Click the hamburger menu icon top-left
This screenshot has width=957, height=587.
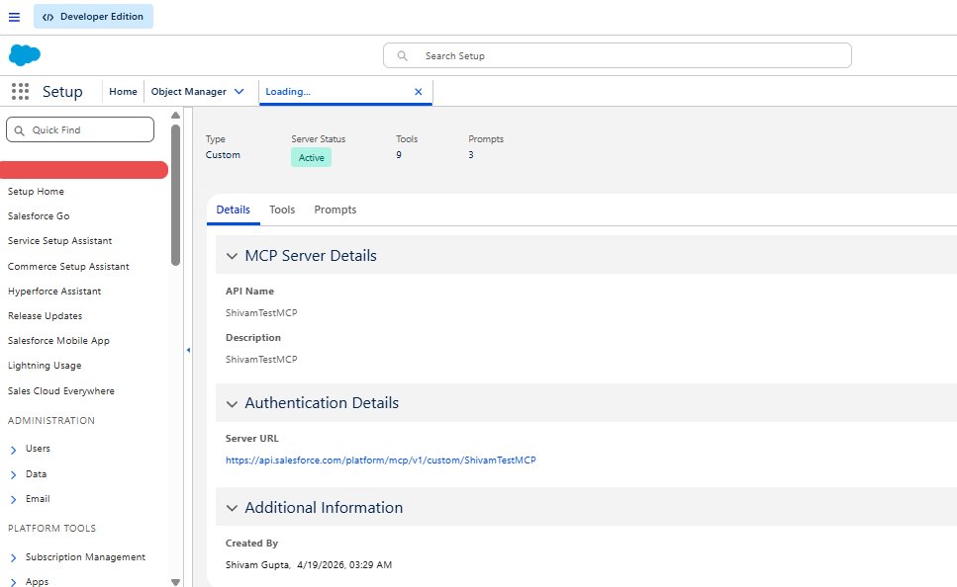tap(14, 16)
